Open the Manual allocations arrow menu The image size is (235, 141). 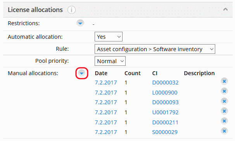82,73
